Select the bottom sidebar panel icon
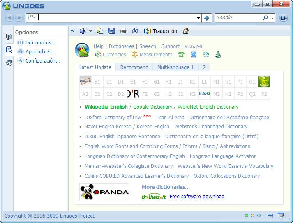This screenshot has height=223, width=293. pyautogui.click(x=9, y=63)
